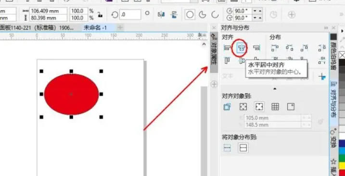
Task: Open a new document with the plus tab
Action: point(120,28)
